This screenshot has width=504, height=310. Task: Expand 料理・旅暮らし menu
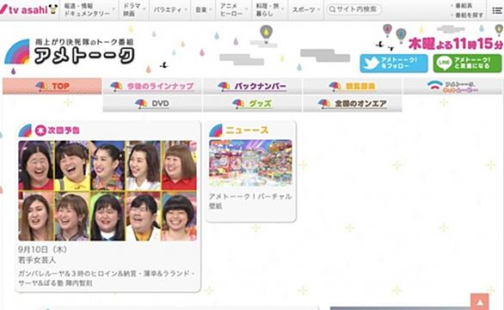click(270, 10)
